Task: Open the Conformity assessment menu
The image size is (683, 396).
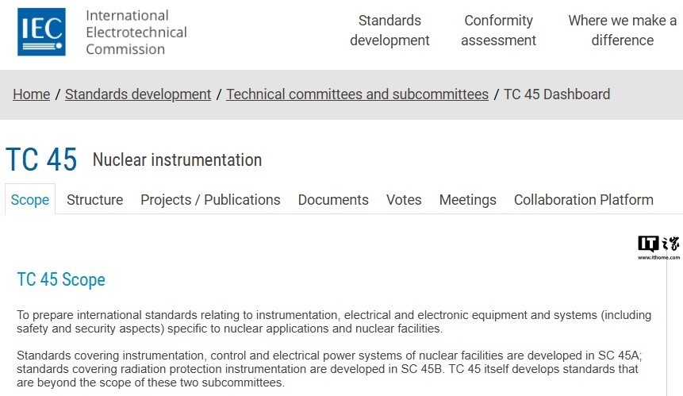Action: tap(498, 30)
